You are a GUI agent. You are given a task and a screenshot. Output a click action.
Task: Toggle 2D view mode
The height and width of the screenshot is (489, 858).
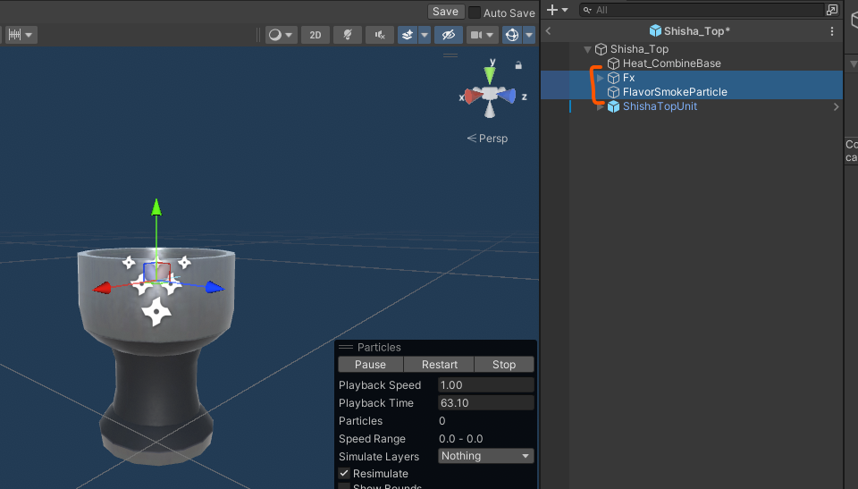(315, 35)
